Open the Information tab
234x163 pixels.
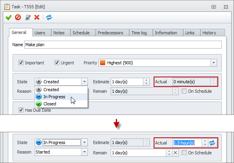[x=168, y=33]
